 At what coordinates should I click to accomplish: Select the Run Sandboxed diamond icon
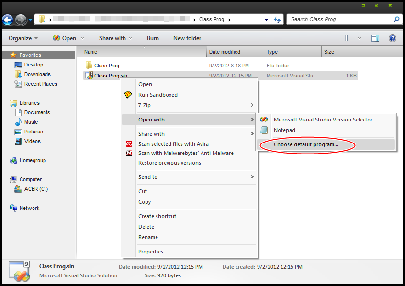tap(128, 95)
